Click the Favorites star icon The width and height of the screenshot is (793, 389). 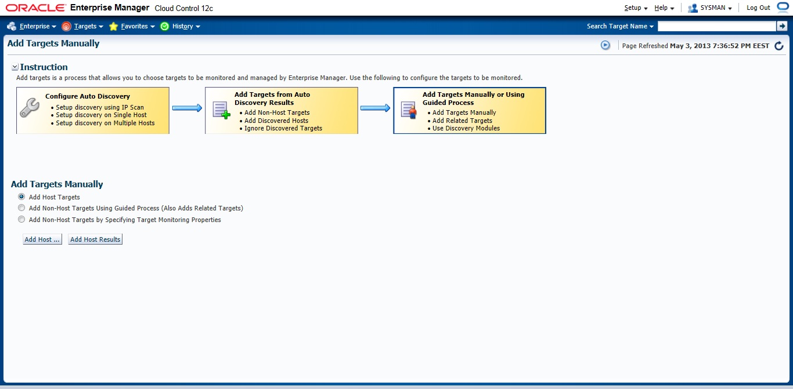point(113,27)
